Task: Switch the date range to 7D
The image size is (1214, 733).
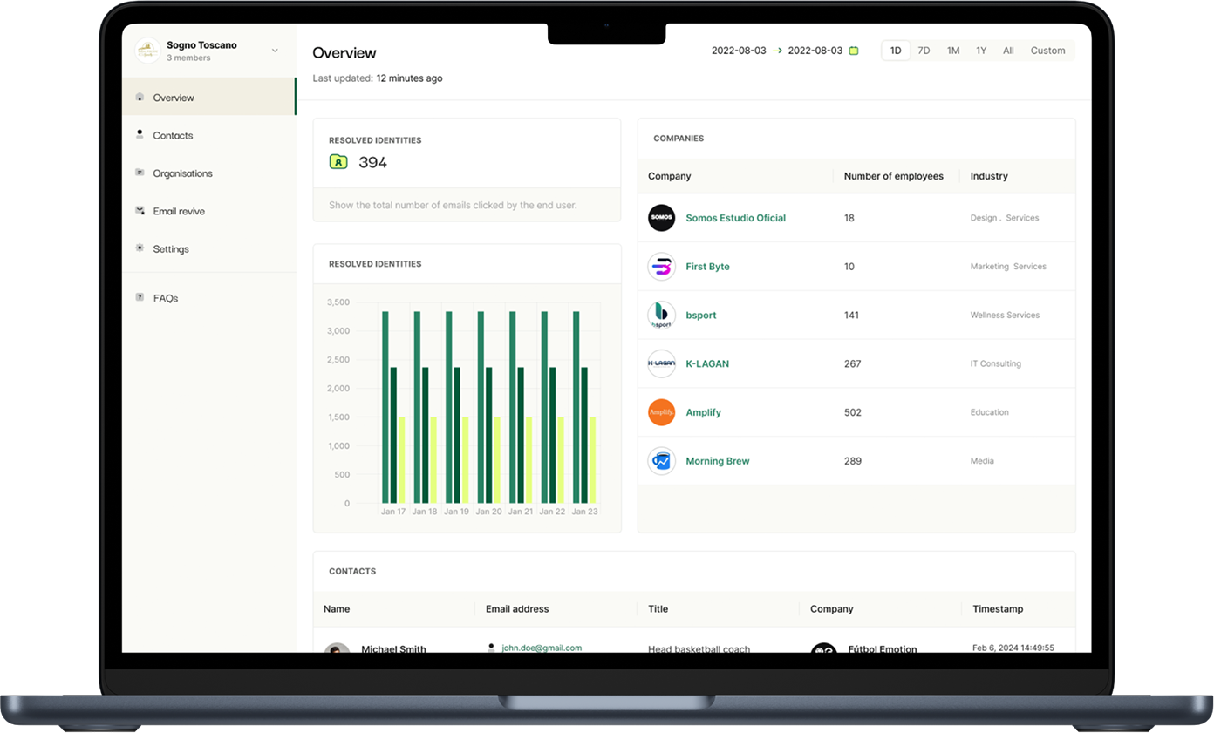Action: tap(924, 51)
